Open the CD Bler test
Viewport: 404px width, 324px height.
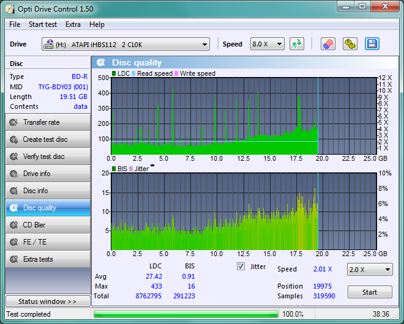pyautogui.click(x=48, y=225)
